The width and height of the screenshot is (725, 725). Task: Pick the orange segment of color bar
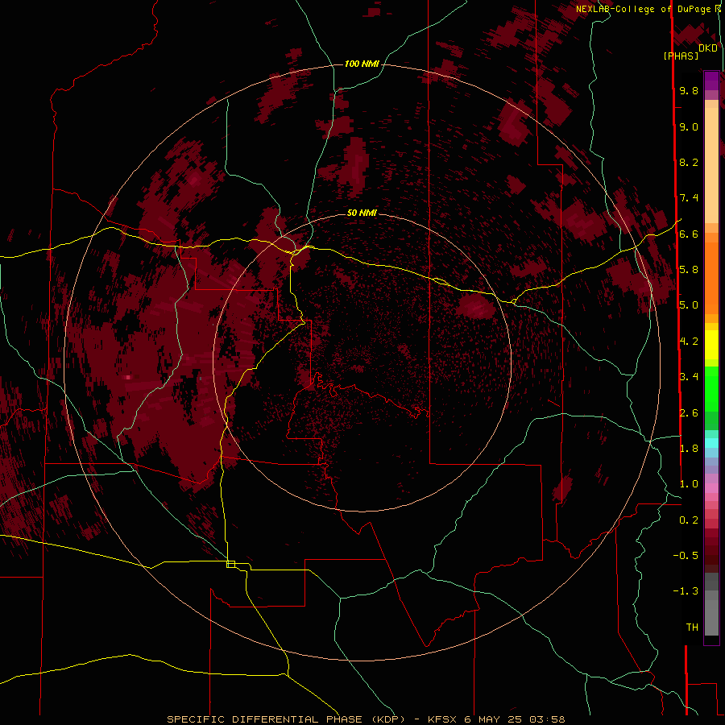(711, 277)
